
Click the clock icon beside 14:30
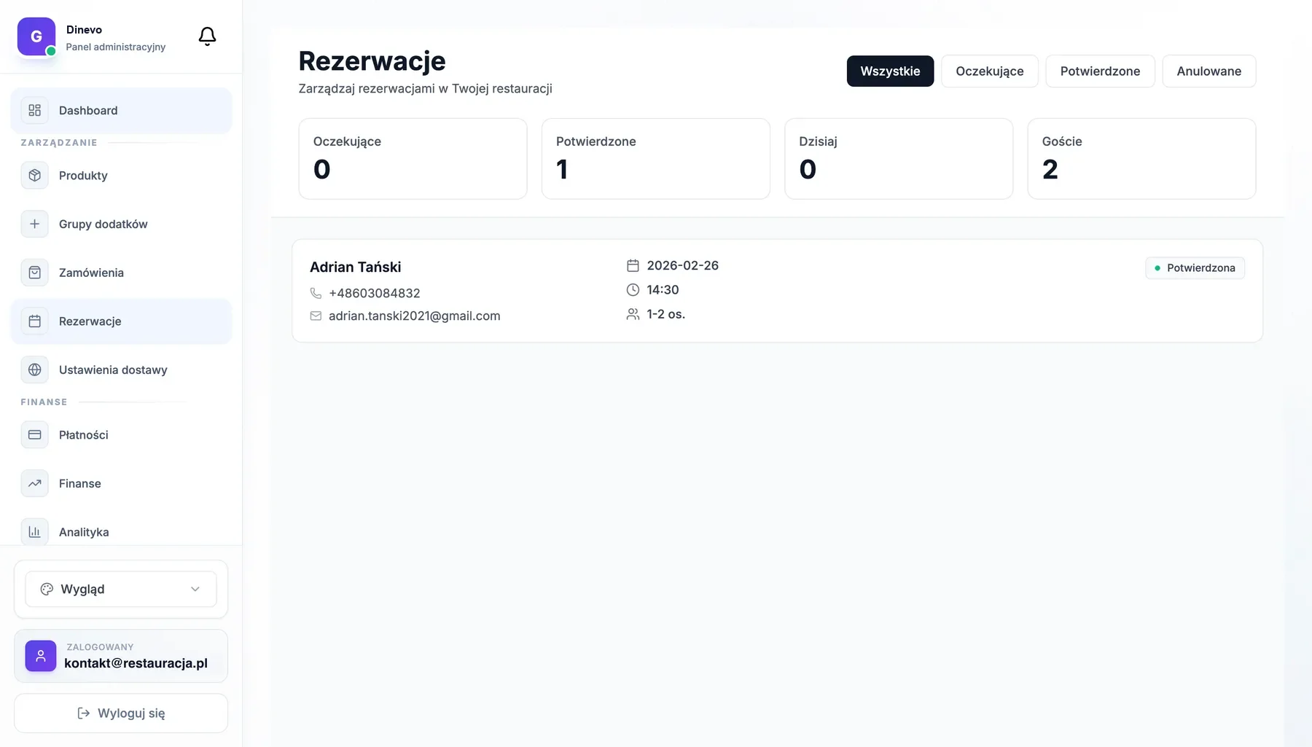[633, 289]
